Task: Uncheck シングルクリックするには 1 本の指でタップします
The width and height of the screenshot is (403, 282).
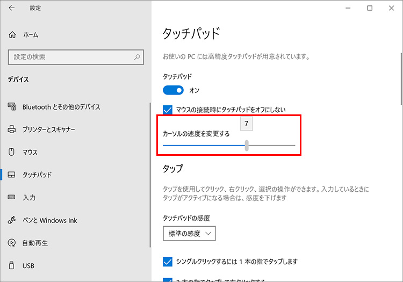Action: point(168,262)
